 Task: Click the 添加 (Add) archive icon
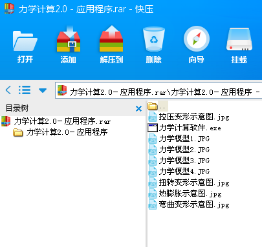pyautogui.click(x=69, y=39)
